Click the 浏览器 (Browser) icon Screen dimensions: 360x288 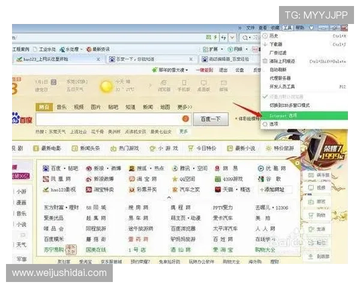164,85
